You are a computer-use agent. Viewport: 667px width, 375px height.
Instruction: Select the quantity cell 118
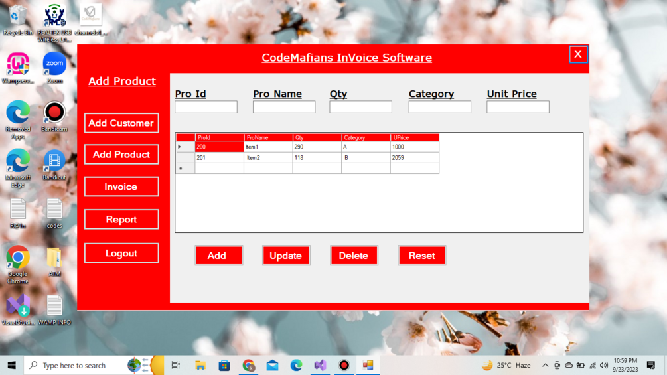click(x=317, y=158)
